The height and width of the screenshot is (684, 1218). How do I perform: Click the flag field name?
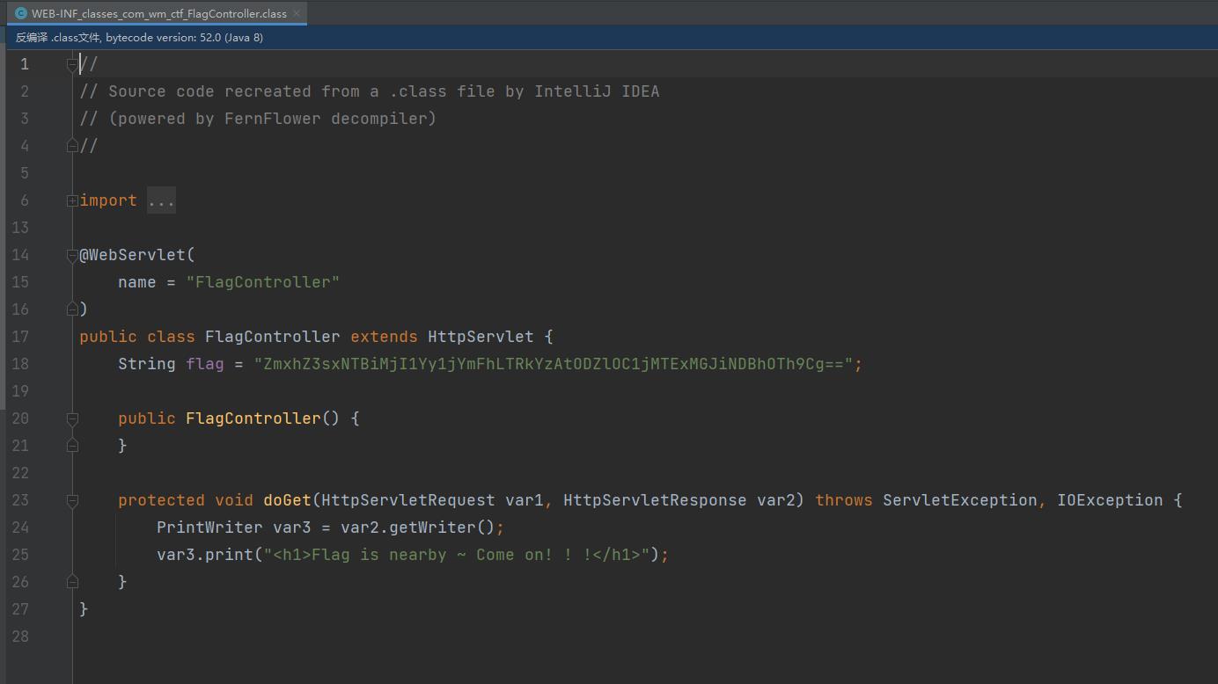[205, 364]
